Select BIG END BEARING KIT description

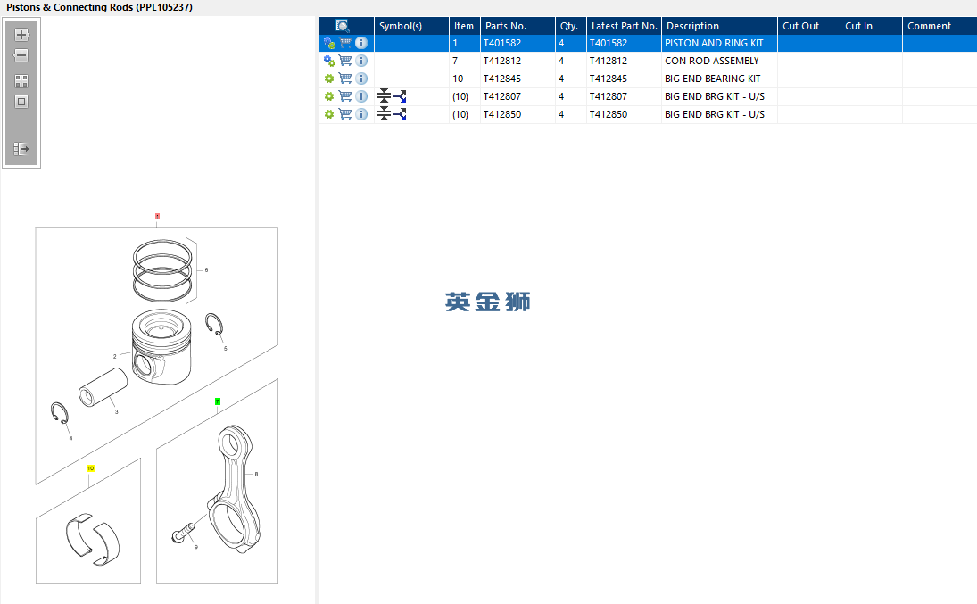(712, 79)
